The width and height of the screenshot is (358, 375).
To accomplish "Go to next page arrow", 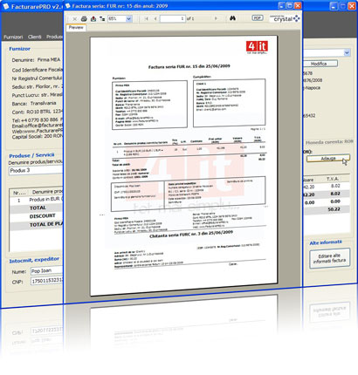I will click(x=216, y=18).
